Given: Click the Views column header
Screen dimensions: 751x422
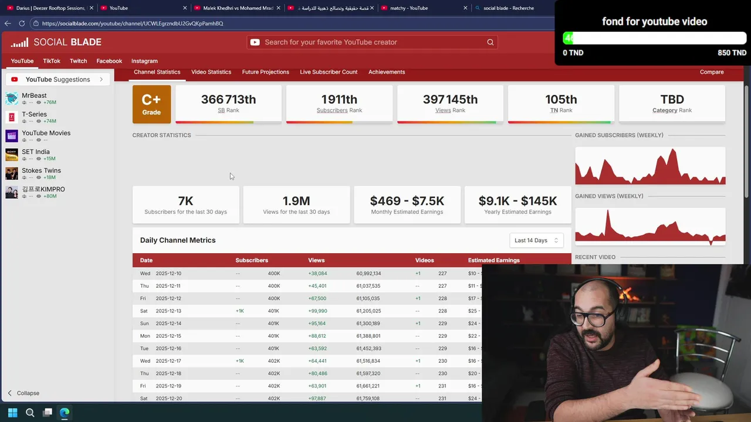Looking at the screenshot, I should click(316, 260).
